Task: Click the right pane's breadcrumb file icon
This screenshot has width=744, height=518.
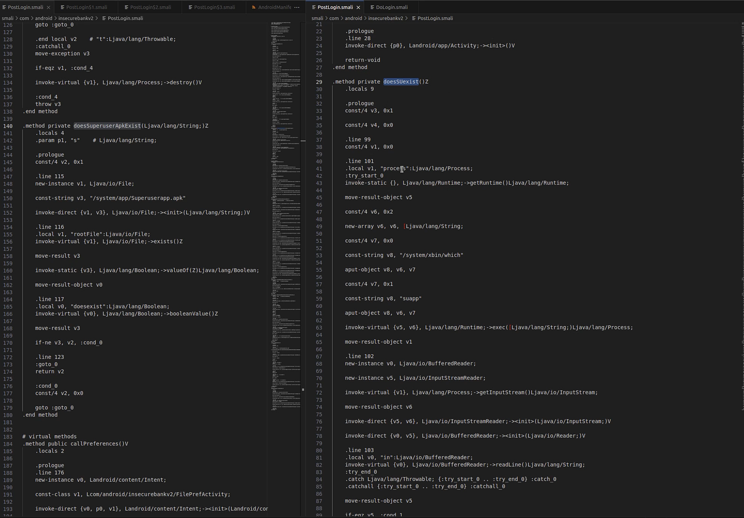Action: point(413,18)
